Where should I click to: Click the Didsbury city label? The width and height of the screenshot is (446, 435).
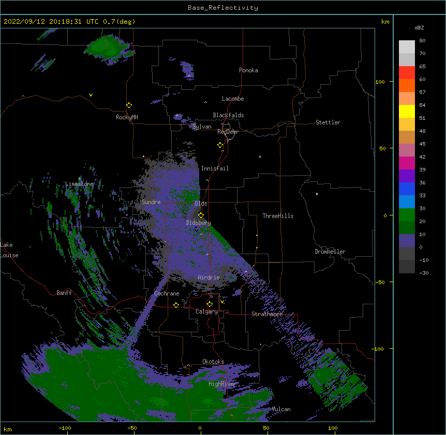[x=198, y=223]
